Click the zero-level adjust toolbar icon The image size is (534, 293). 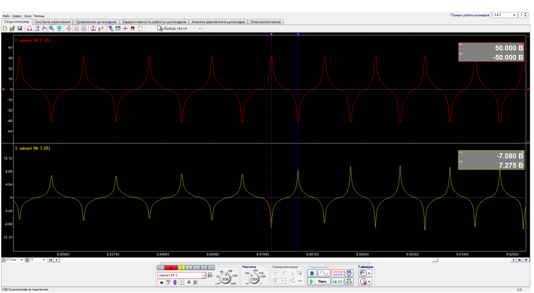[101, 29]
